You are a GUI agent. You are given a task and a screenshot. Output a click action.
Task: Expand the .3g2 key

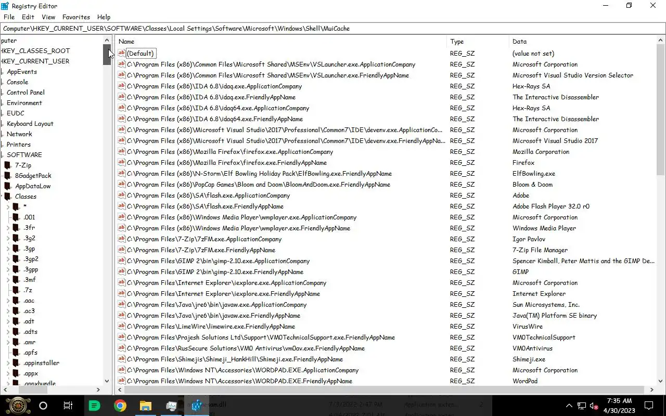(8, 238)
